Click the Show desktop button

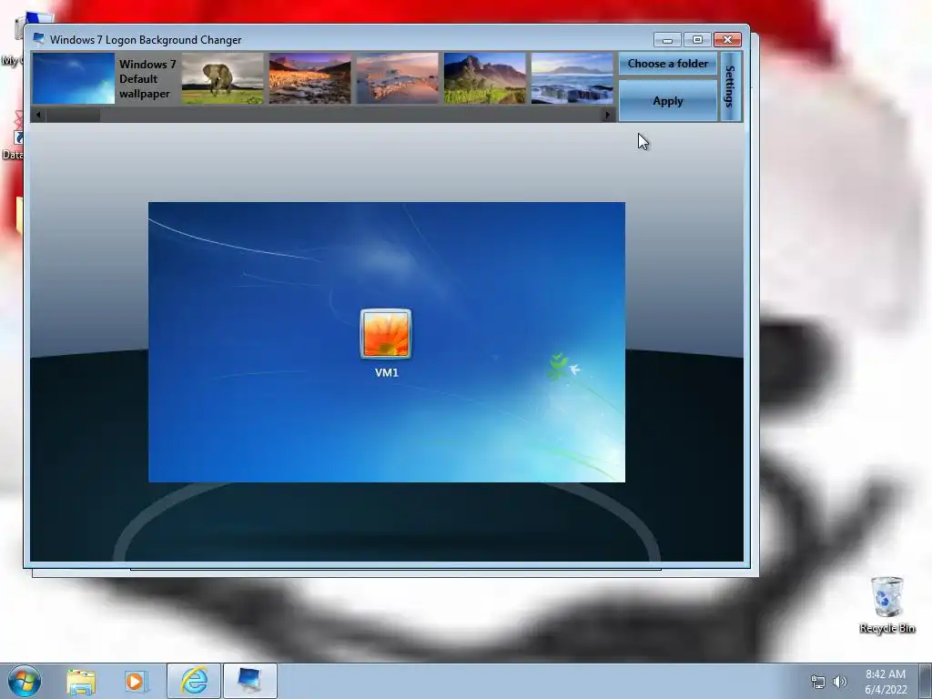pyautogui.click(x=926, y=681)
